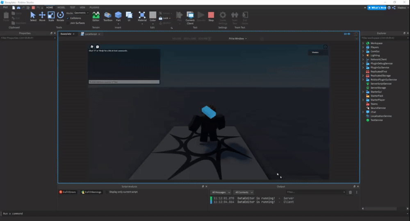Viewport: 410px width, 221px height.
Task: Expand the Lighting tree node
Action: (363, 55)
